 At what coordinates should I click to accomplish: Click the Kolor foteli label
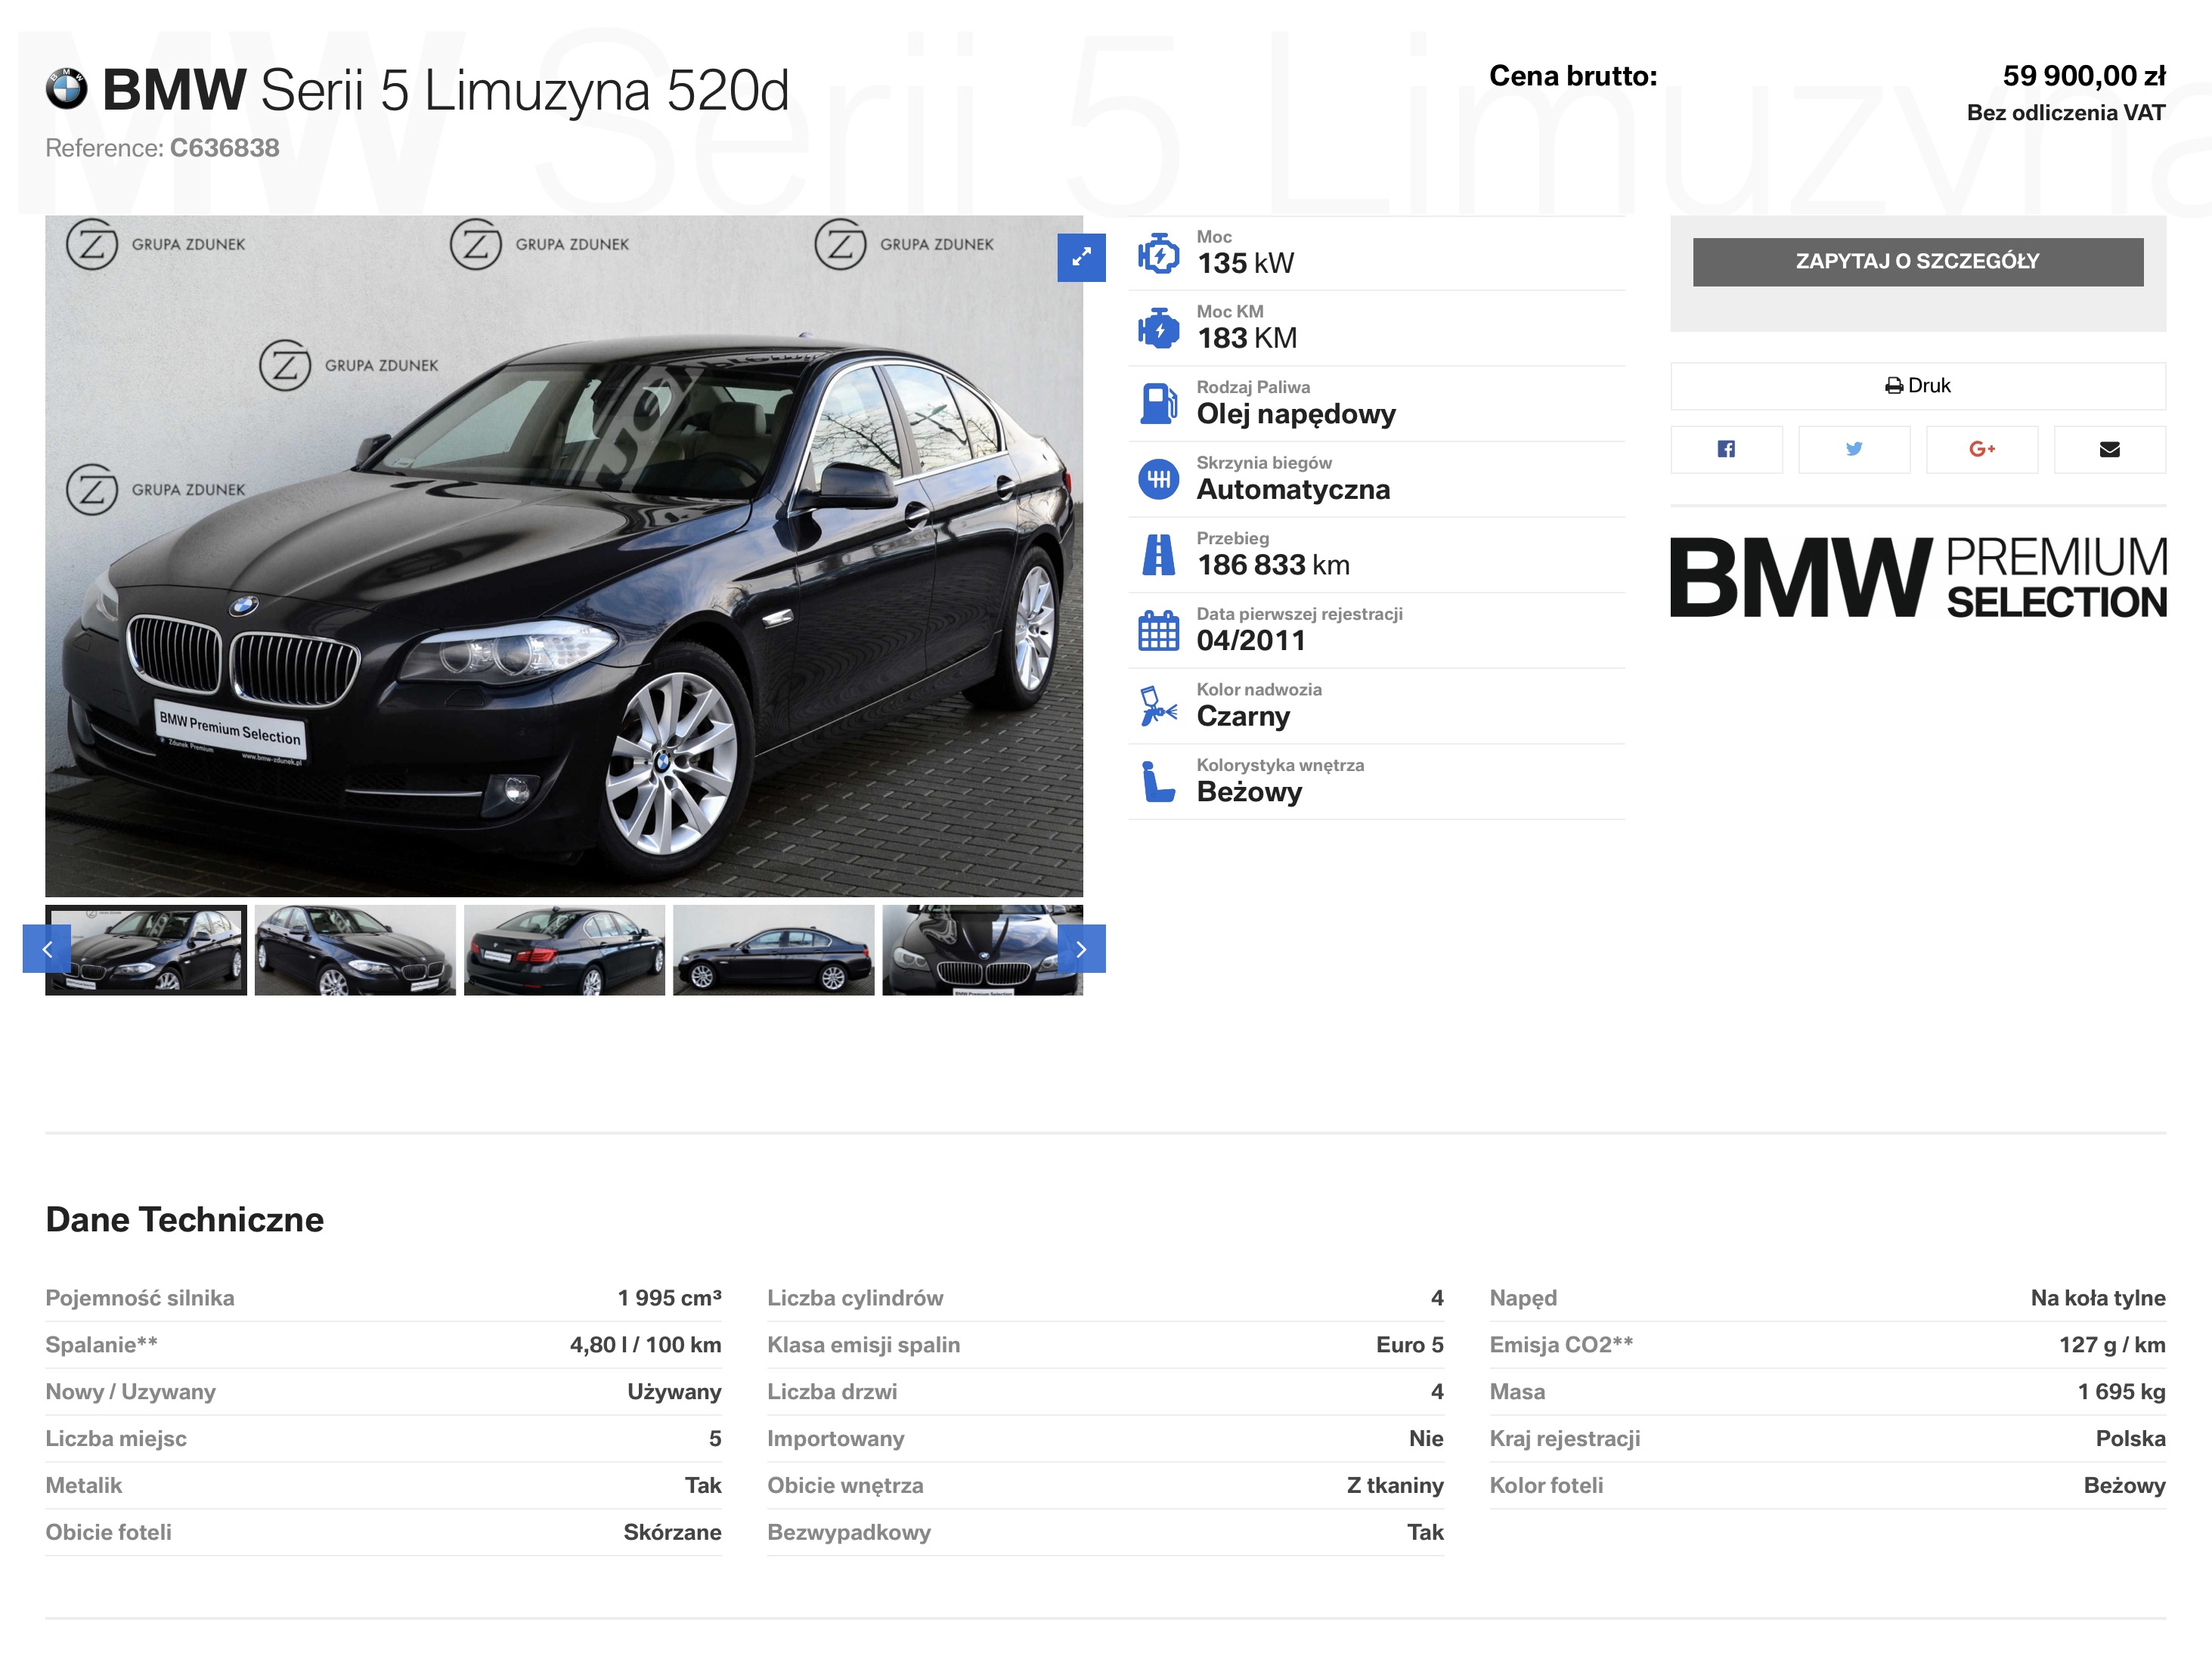click(1546, 1486)
